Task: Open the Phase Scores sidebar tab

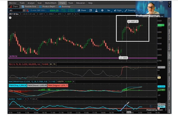Action: 169,82
